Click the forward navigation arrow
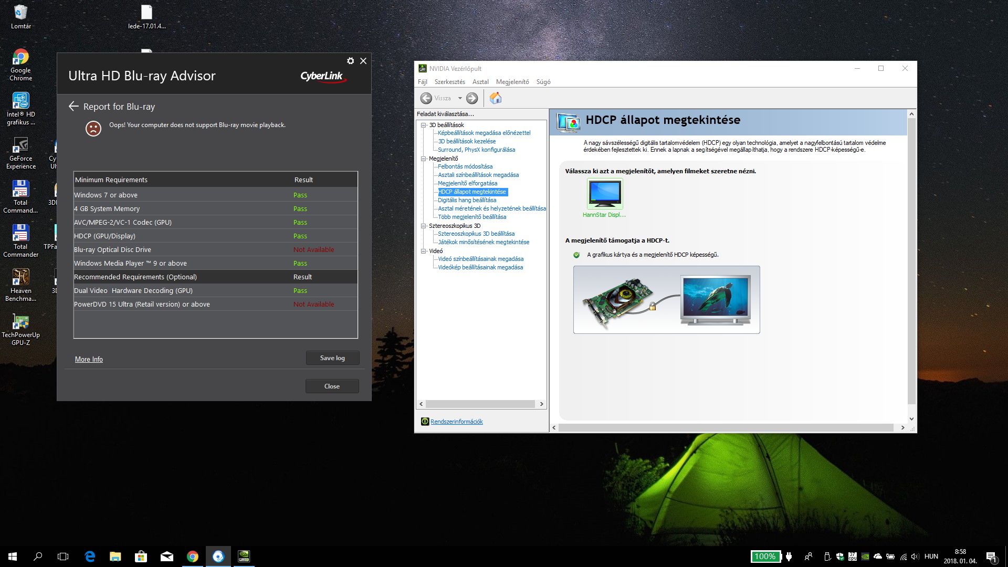 [x=472, y=98]
